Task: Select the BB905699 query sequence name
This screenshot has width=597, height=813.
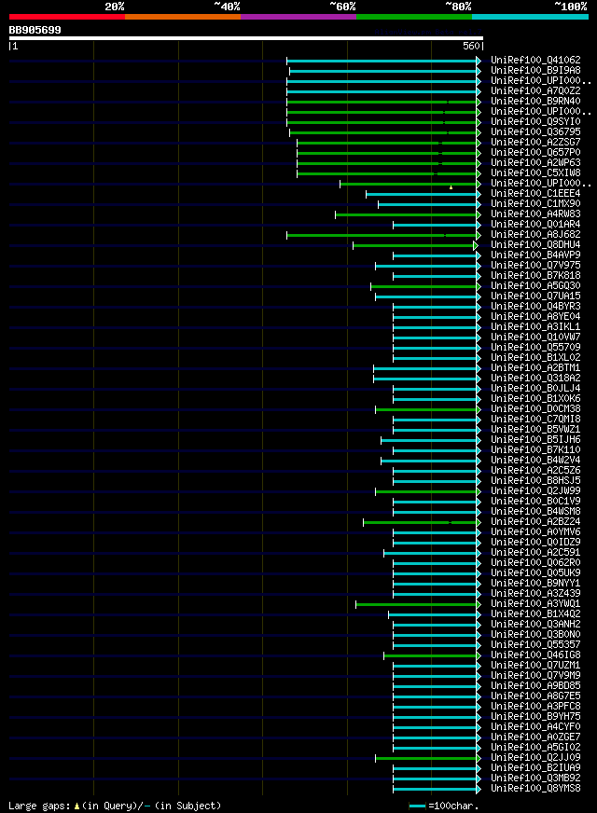Action: click(35, 30)
